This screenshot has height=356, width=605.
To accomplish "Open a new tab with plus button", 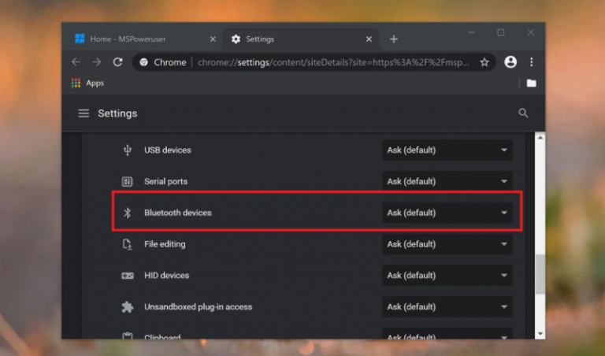I will pyautogui.click(x=394, y=39).
